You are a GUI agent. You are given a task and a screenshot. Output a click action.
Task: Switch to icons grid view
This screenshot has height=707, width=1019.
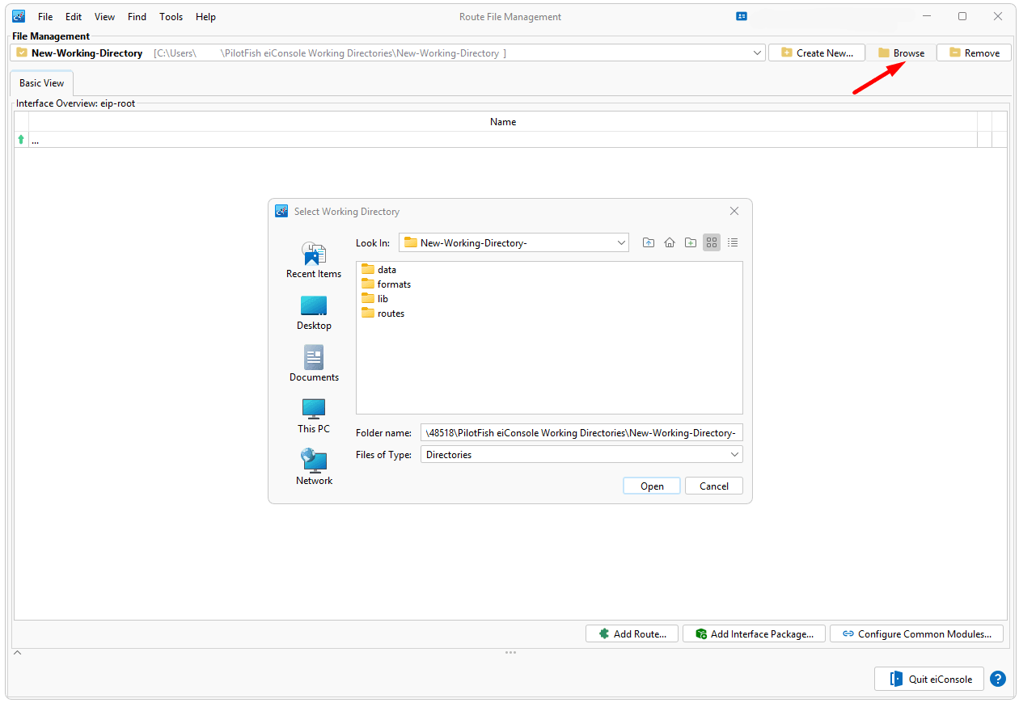712,242
